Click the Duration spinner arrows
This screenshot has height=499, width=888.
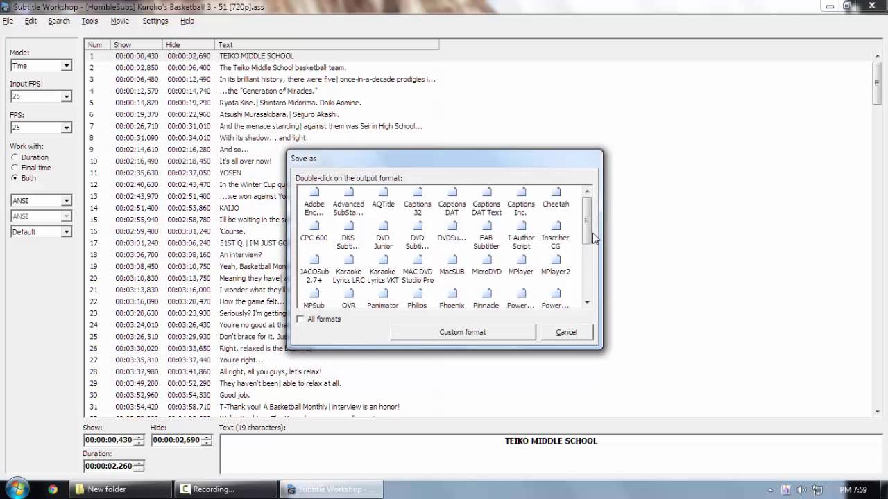point(139,466)
